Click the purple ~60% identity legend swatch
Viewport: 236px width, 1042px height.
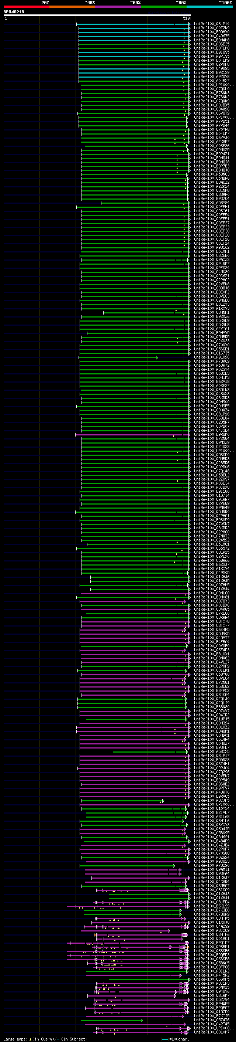tap(118, 7)
